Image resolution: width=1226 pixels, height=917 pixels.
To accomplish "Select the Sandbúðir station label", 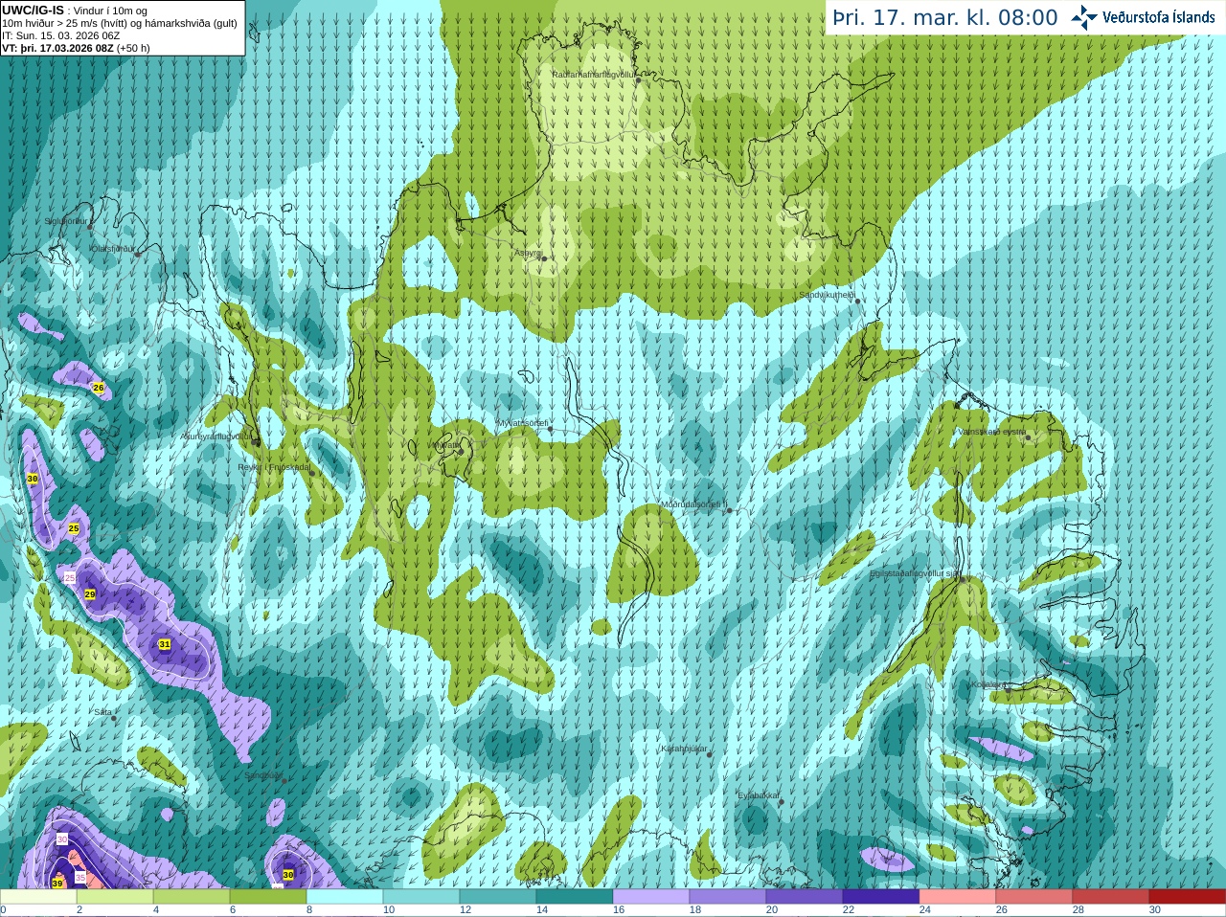I will 262,775.
